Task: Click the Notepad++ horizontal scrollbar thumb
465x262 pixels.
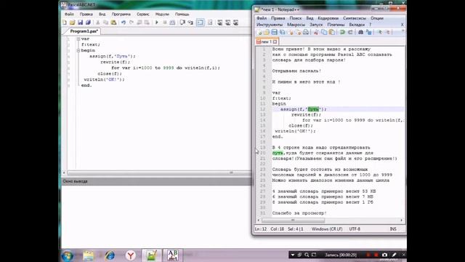Action: tap(293, 220)
